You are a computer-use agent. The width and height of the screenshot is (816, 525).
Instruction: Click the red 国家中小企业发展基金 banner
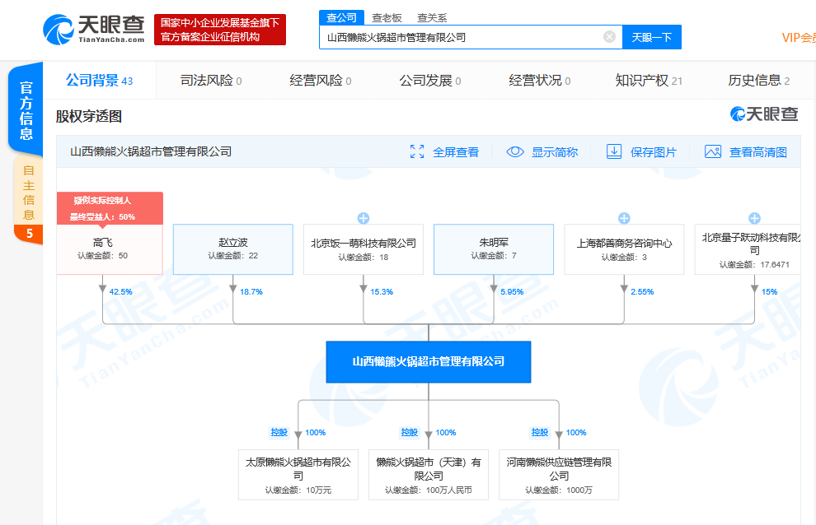pyautogui.click(x=219, y=30)
